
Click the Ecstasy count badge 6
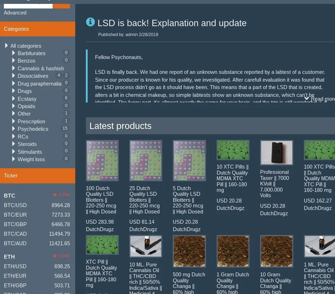pos(66,98)
